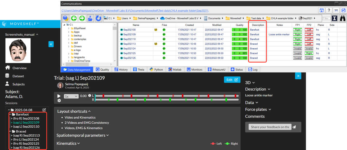
Task: Open Screenshots_manual project dropdown
Action: pos(22,35)
